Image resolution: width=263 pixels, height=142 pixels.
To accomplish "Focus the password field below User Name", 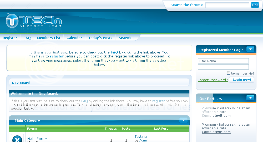I will pos(223,67).
